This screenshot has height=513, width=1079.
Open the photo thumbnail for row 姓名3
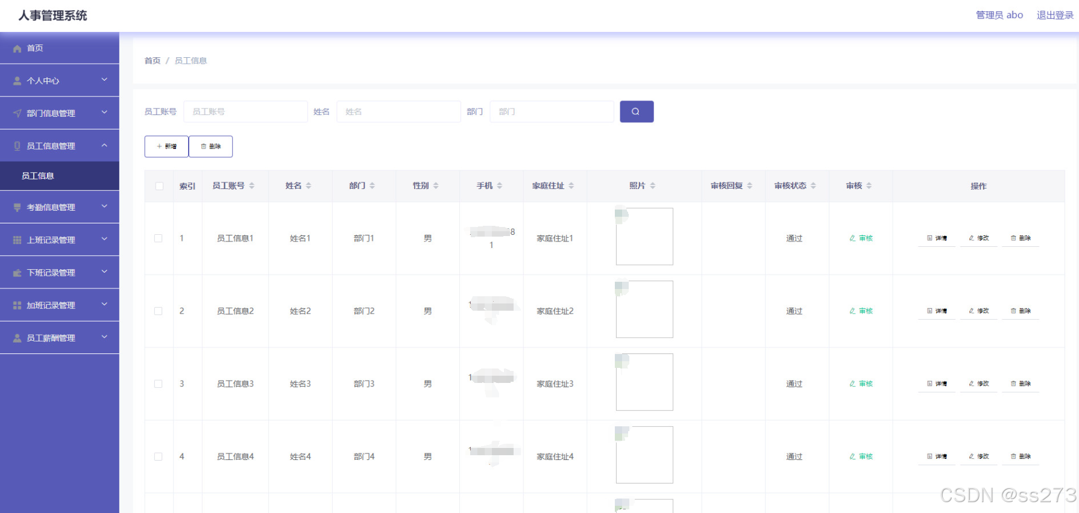[x=644, y=382]
